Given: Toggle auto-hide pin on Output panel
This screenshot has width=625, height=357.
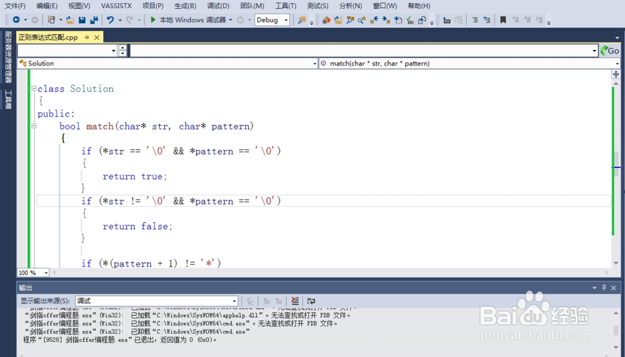Looking at the screenshot, I should pos(604,287).
